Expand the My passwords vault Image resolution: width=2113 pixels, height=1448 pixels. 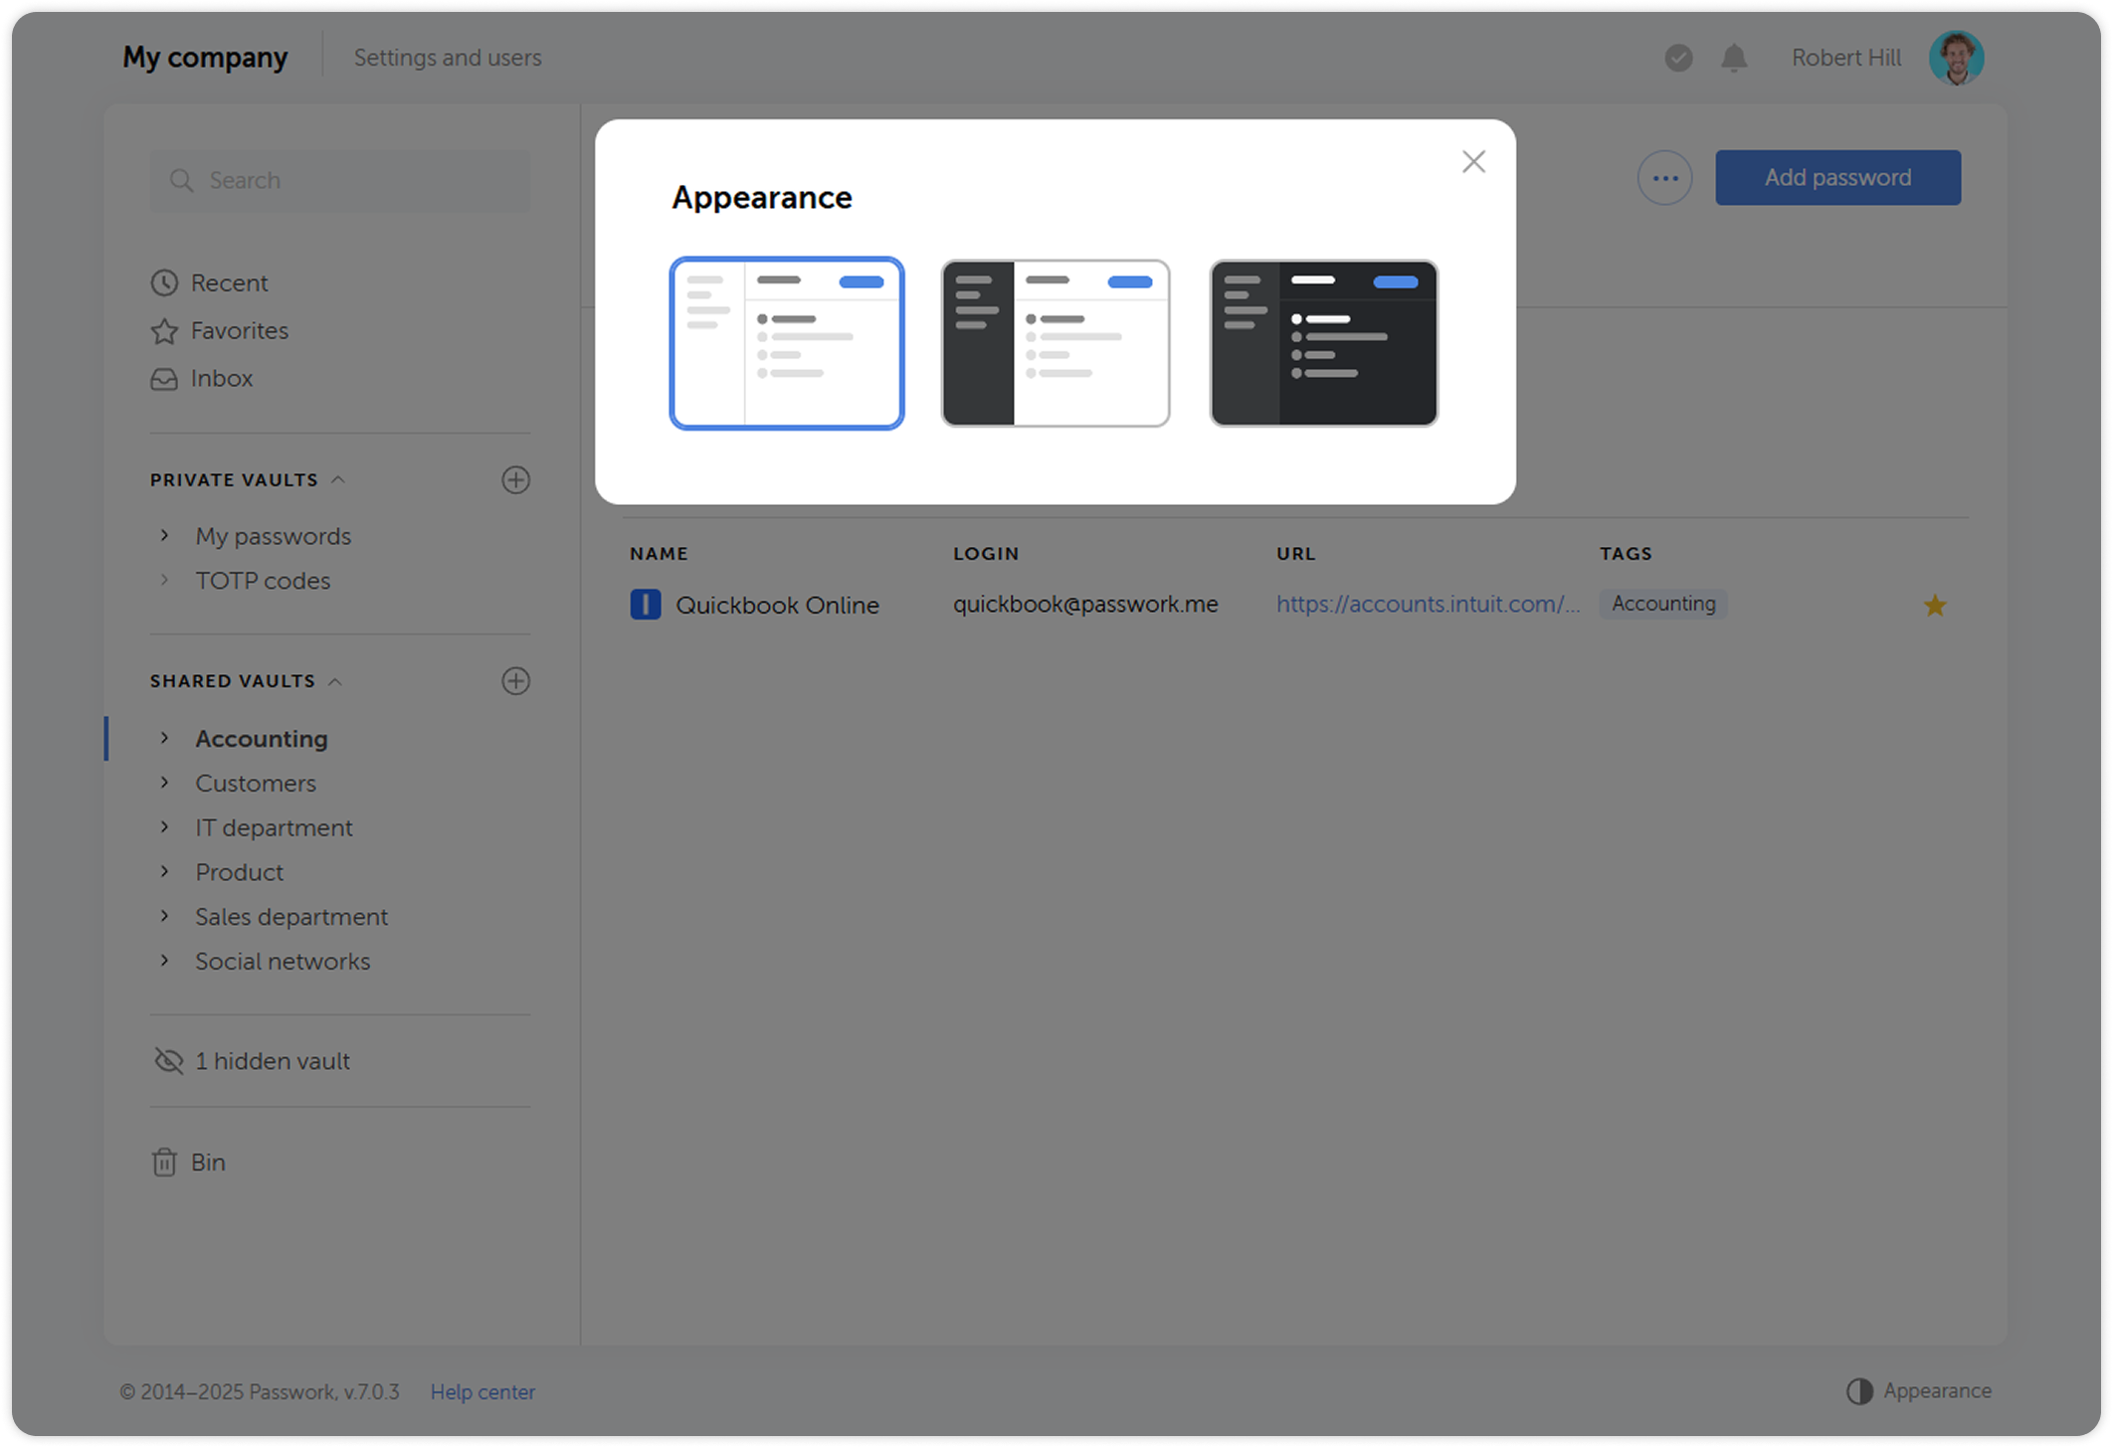click(165, 535)
